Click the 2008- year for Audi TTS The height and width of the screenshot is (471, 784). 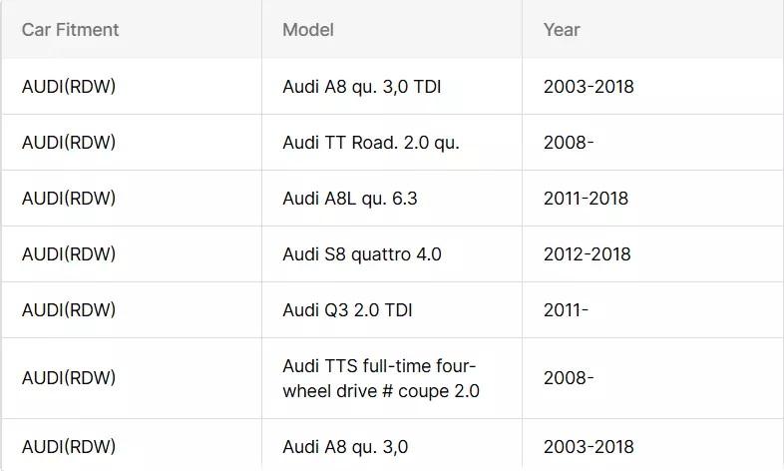(x=569, y=378)
